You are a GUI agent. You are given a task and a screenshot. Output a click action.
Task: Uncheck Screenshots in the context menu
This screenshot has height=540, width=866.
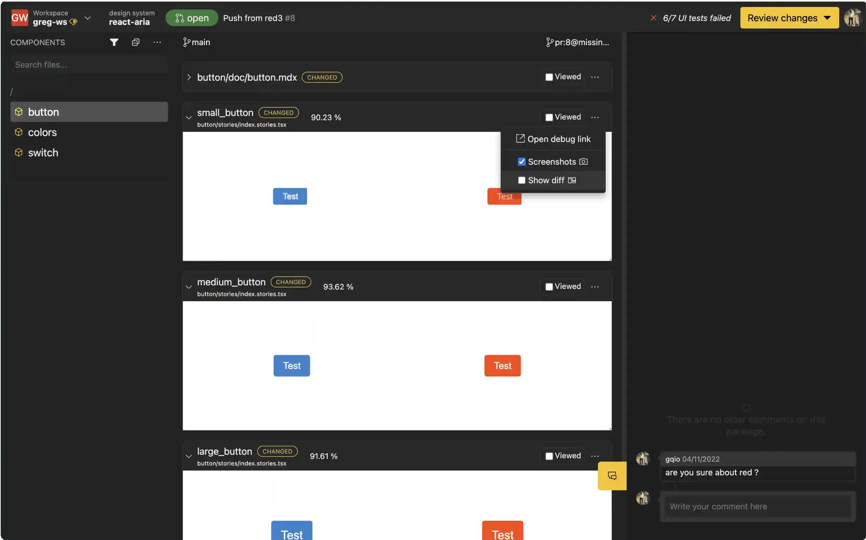point(522,162)
